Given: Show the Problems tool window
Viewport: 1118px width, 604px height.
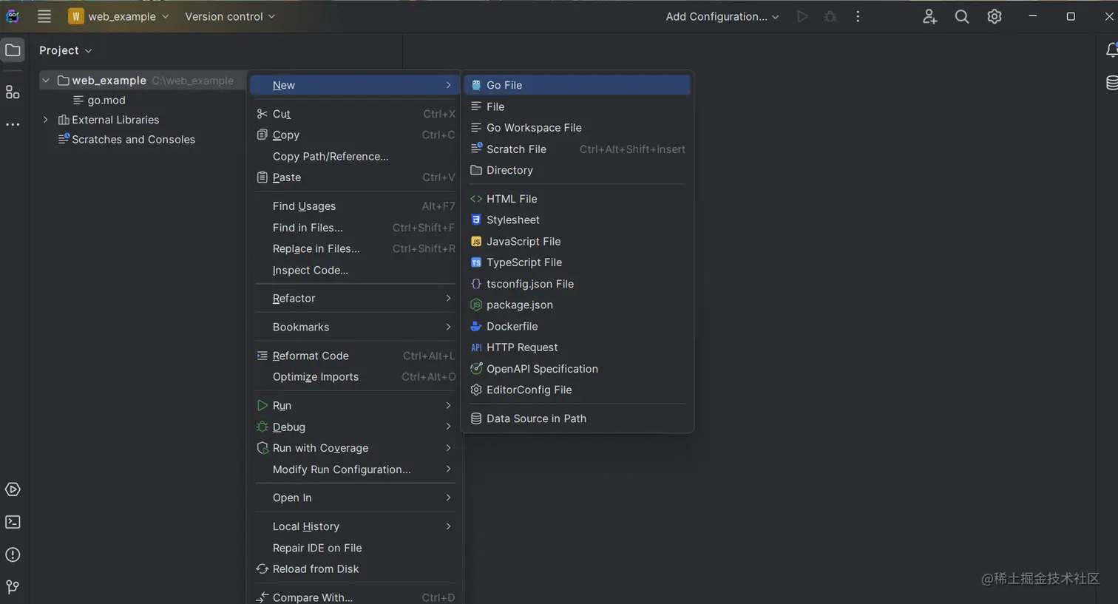Looking at the screenshot, I should click(13, 554).
